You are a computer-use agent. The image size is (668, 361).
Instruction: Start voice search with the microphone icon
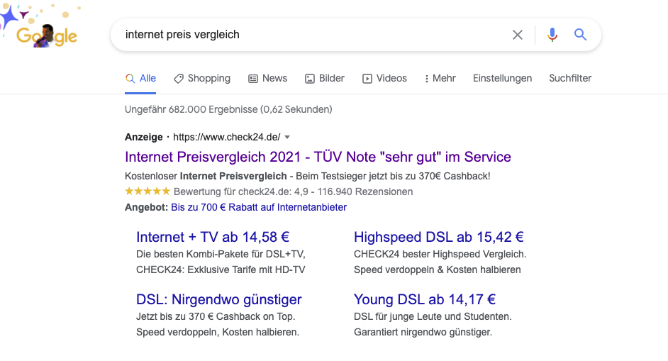552,35
